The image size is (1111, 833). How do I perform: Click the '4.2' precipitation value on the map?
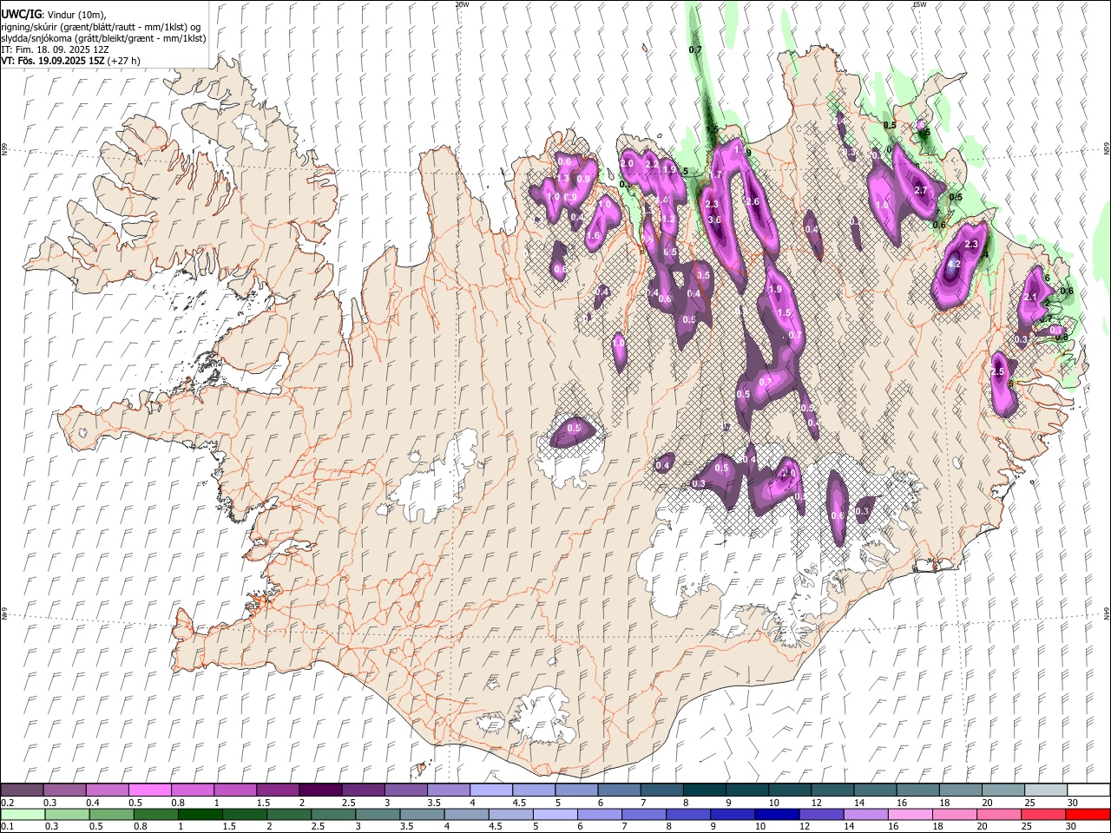(x=953, y=265)
